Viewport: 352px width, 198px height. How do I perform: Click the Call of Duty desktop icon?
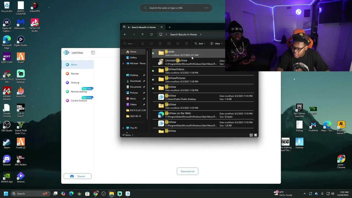click(21, 111)
